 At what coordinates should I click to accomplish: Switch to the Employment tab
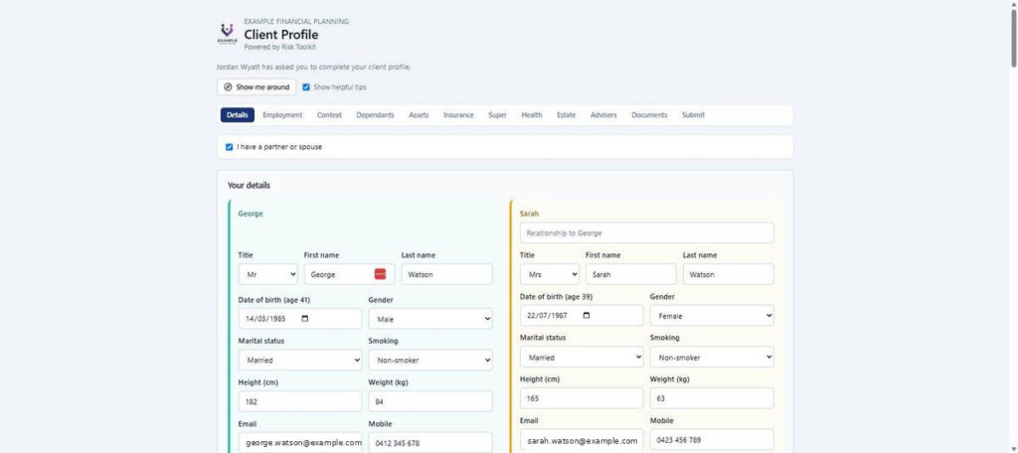click(x=282, y=115)
